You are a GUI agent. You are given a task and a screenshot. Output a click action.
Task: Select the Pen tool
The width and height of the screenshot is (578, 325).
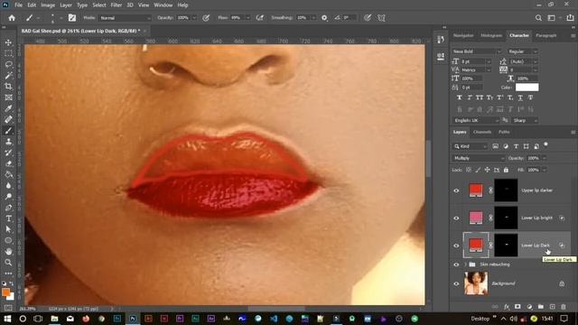tap(8, 208)
